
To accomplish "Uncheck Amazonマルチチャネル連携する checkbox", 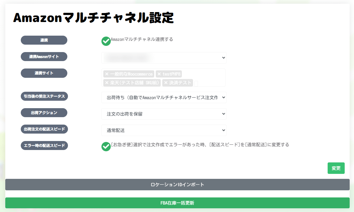I will pyautogui.click(x=106, y=41).
